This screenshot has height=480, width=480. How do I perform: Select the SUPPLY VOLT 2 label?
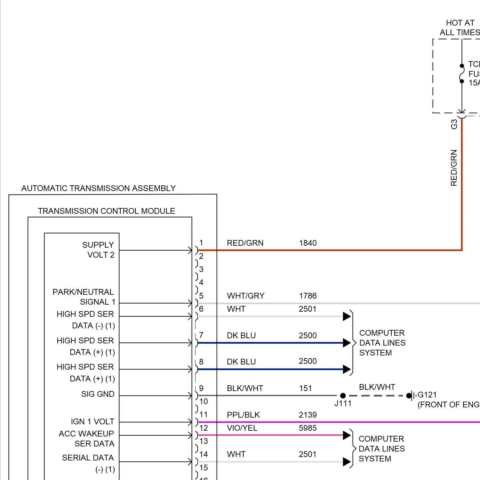(x=98, y=250)
